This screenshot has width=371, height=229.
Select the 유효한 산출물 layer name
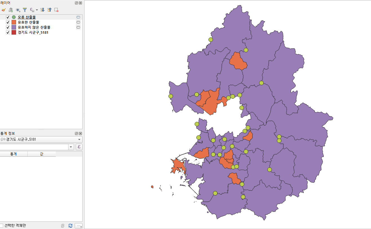pos(28,22)
